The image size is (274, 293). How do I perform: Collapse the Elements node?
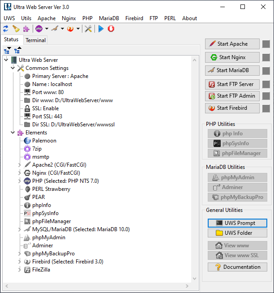[13, 133]
